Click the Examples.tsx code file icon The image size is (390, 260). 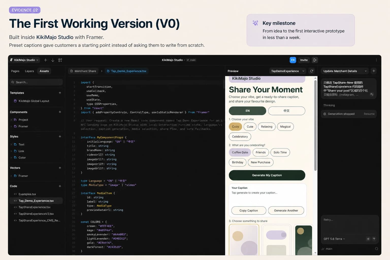pos(15,194)
